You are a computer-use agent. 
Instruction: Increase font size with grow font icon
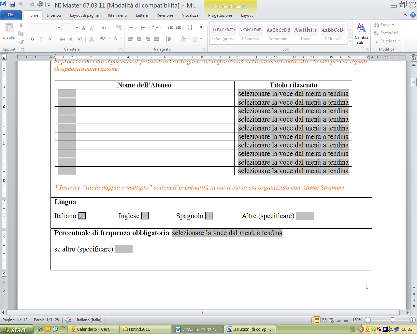point(84,28)
